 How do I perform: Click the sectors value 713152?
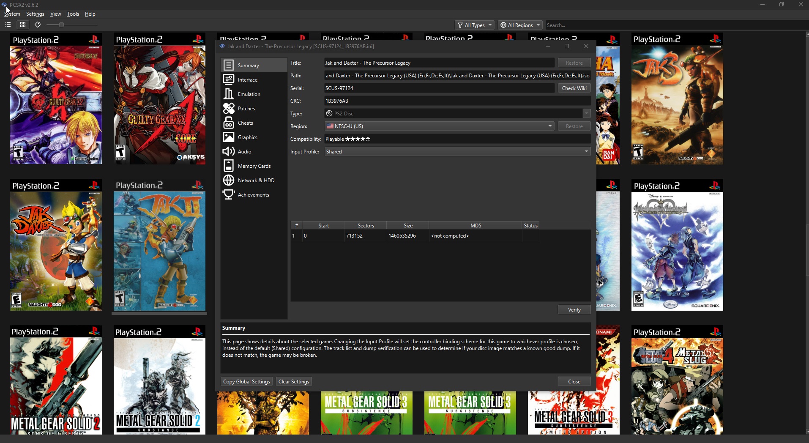coord(366,236)
